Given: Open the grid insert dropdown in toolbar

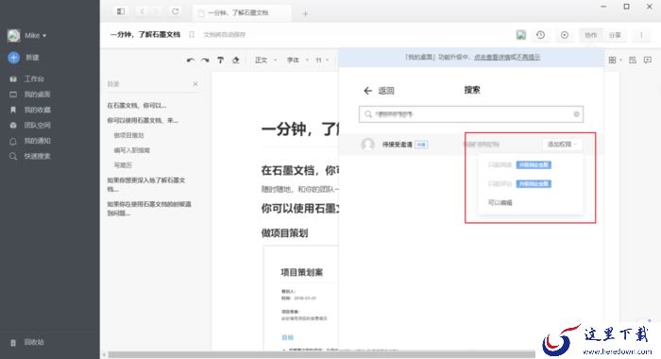Looking at the screenshot, I should click(615, 60).
